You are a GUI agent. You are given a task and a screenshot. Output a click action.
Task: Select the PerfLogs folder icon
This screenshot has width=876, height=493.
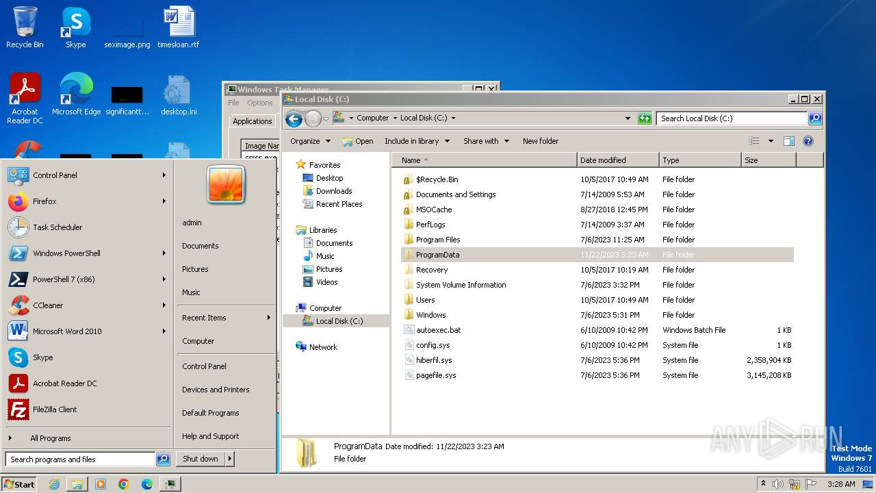(409, 225)
